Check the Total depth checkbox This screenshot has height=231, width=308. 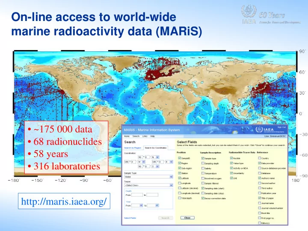tap(179, 198)
